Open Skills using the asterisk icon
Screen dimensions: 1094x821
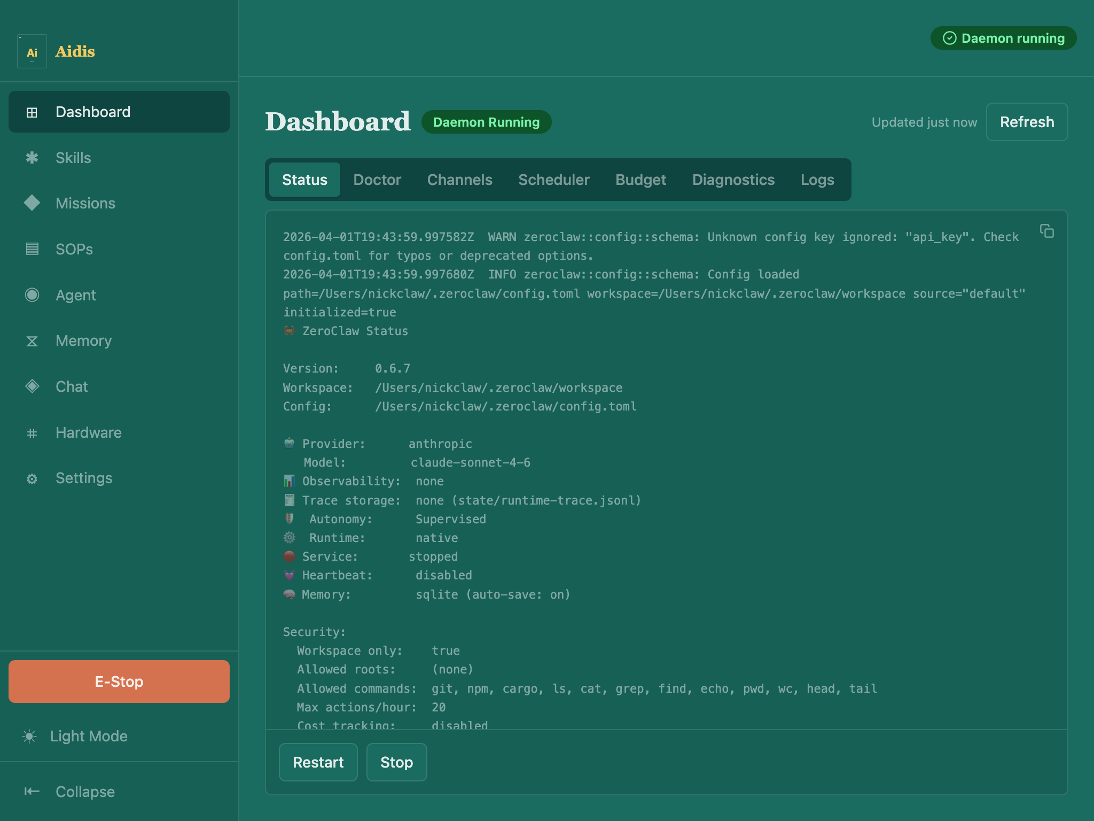point(32,158)
